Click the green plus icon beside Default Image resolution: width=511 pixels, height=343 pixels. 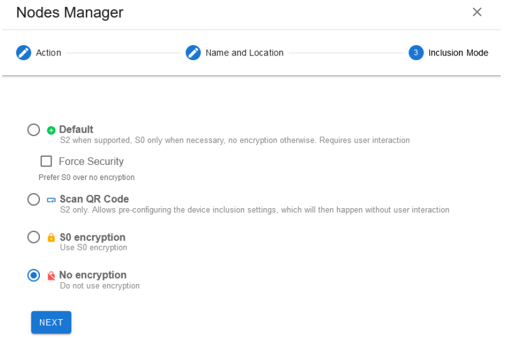click(x=51, y=130)
